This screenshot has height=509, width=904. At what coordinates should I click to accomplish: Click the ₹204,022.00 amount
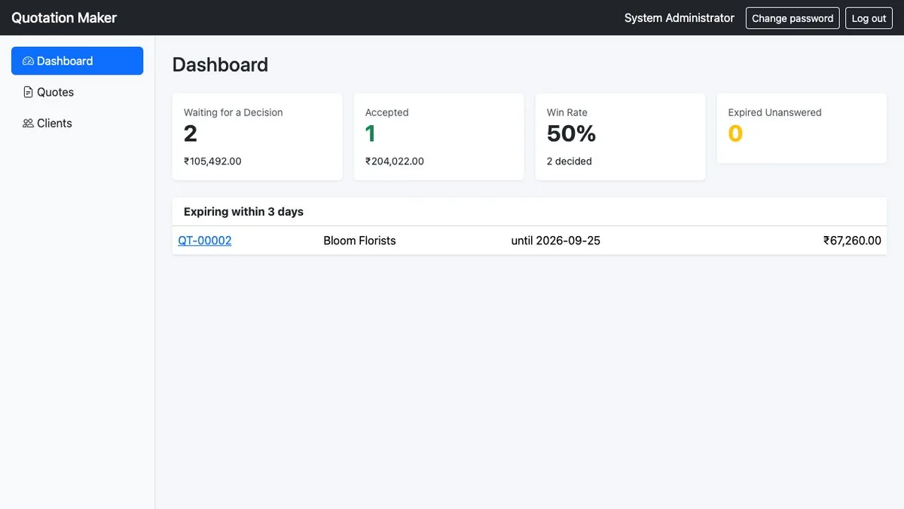pos(395,161)
